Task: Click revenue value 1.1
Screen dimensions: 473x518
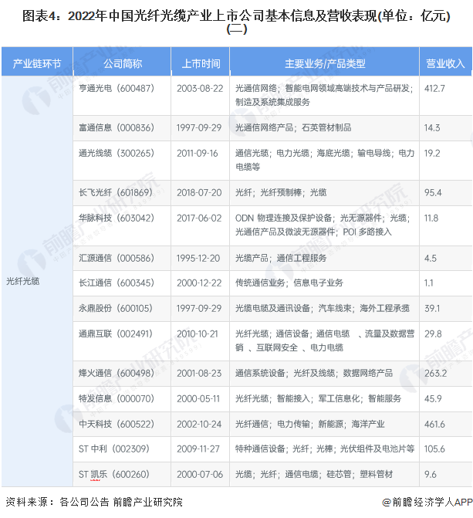Action: click(429, 283)
